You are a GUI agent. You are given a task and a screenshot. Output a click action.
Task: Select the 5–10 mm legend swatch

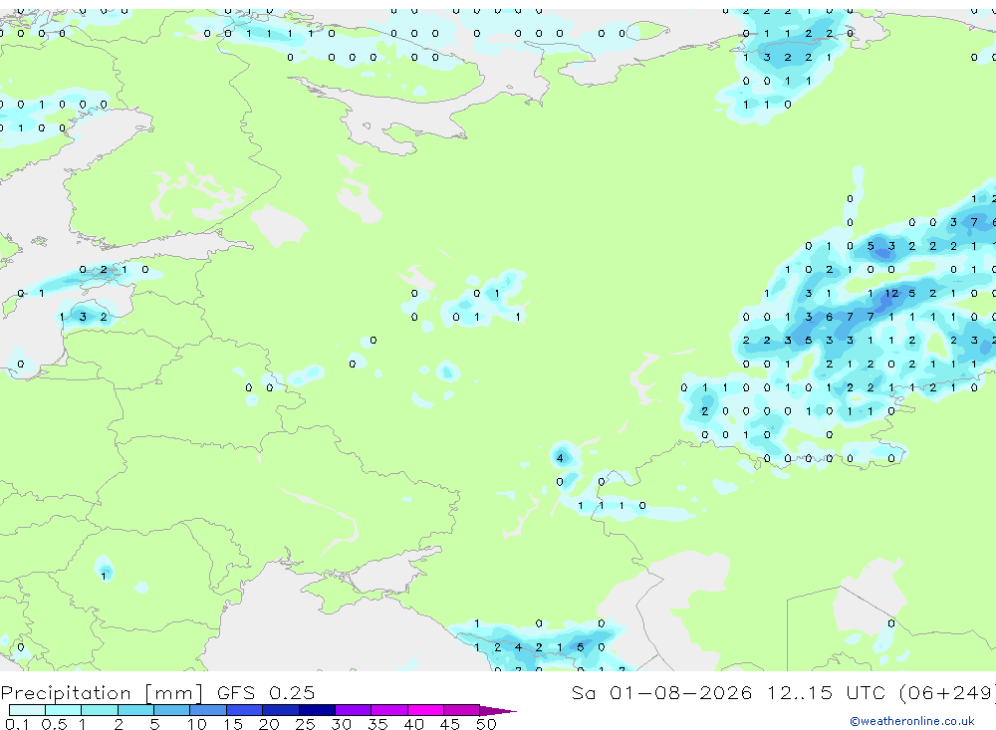[x=172, y=710]
